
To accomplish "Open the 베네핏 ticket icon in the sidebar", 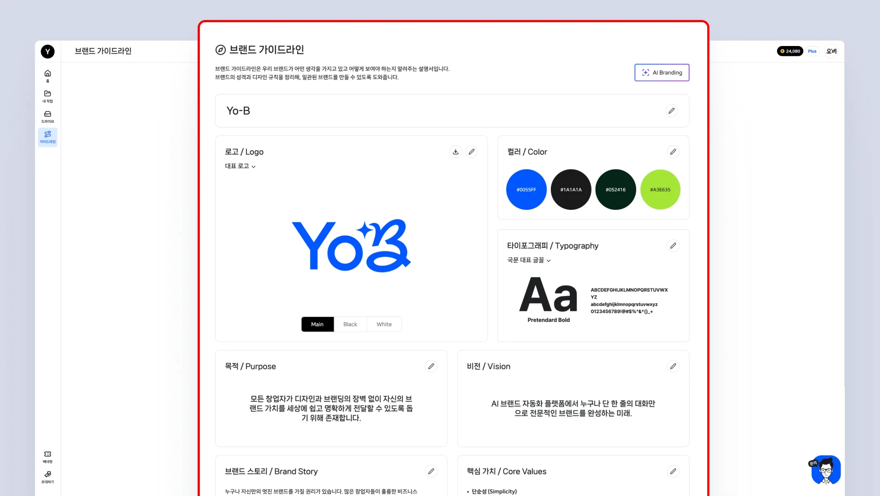I will click(x=48, y=457).
